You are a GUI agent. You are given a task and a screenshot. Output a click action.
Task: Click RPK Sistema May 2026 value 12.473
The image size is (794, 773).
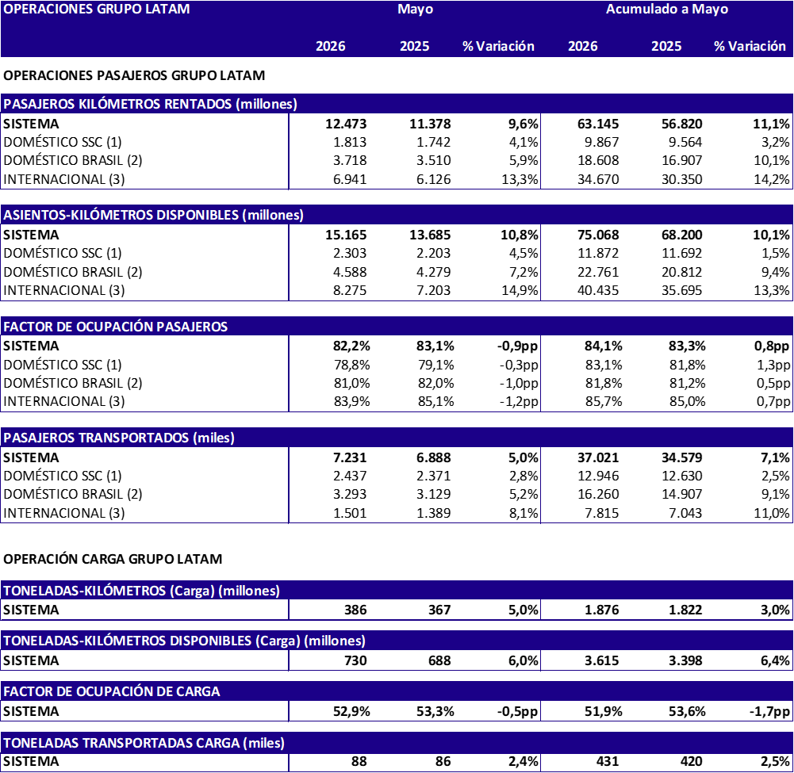pos(346,124)
